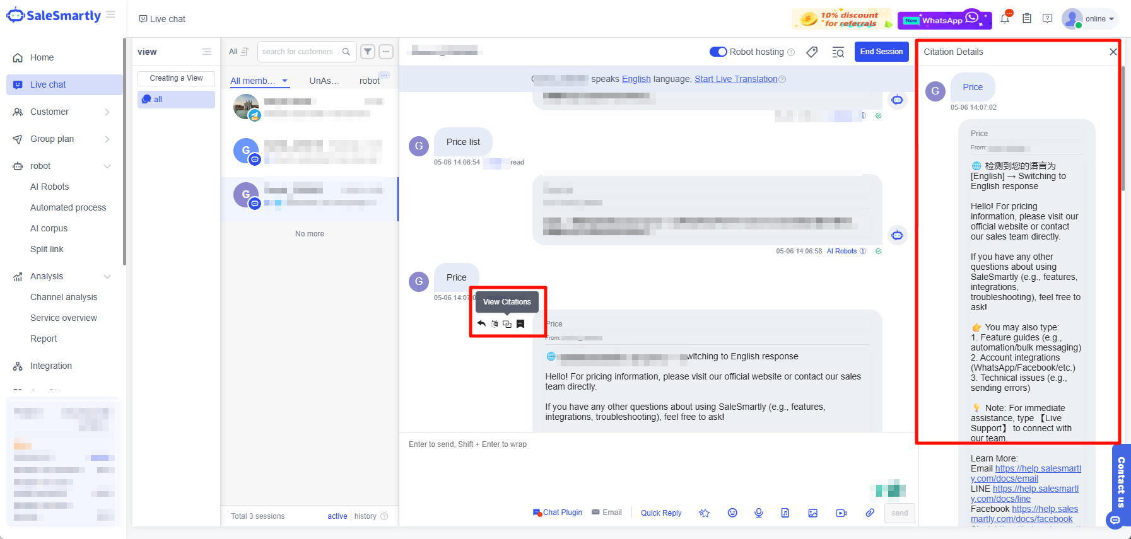Open the session search list icon
Viewport: 1131px width, 539px height.
point(838,52)
